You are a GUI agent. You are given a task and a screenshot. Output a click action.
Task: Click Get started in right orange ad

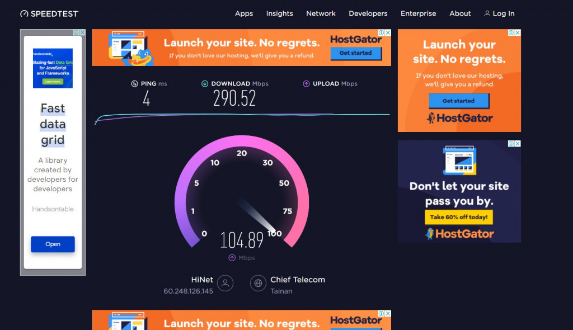pos(459,101)
